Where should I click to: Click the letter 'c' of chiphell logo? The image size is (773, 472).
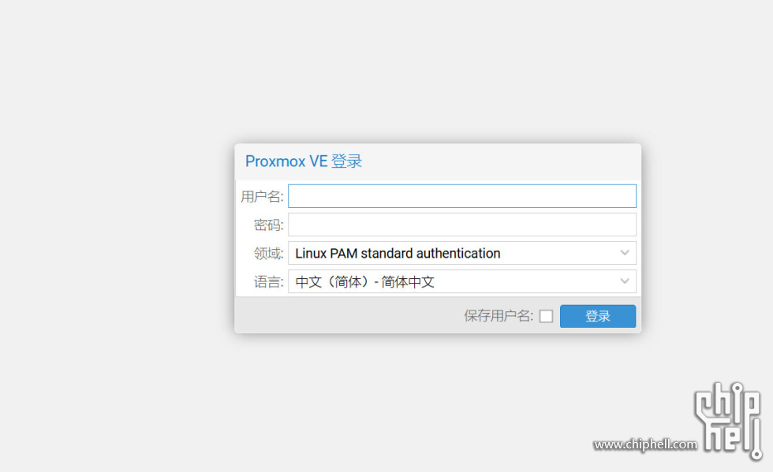coord(704,405)
